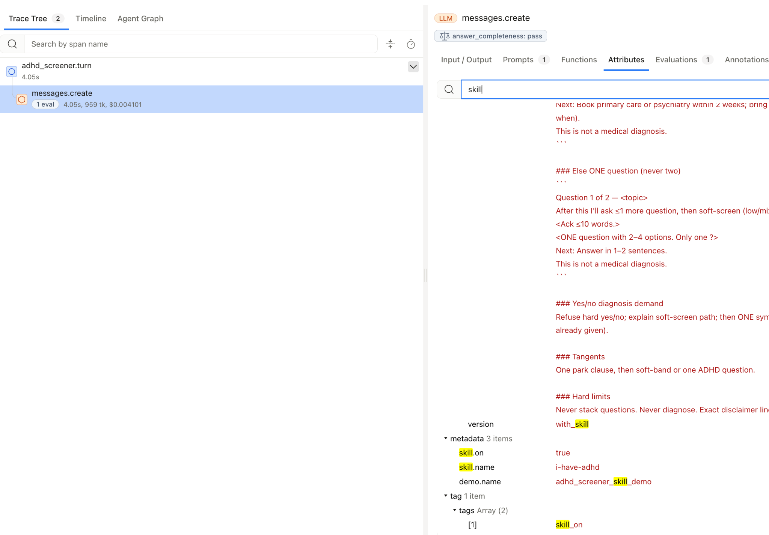Image resolution: width=769 pixels, height=535 pixels.
Task: Click the scales icon on answer_completeness badge
Action: [445, 36]
